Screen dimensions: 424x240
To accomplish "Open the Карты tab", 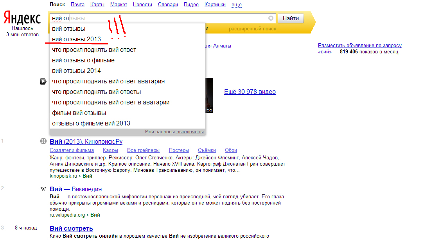I will [97, 5].
